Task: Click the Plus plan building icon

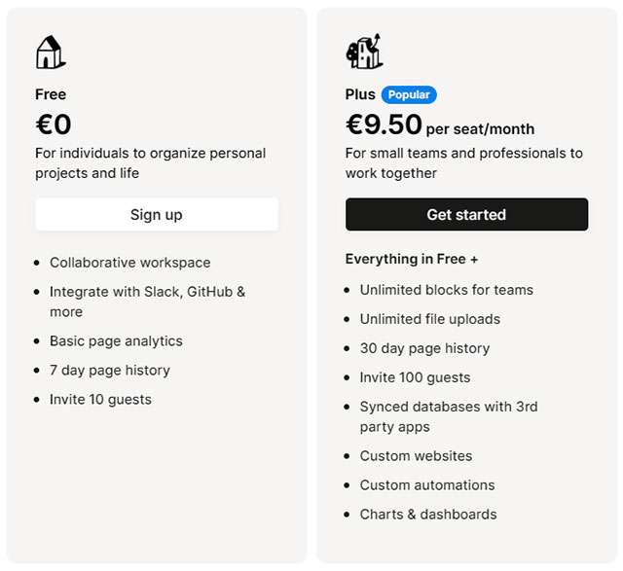Action: tap(363, 52)
